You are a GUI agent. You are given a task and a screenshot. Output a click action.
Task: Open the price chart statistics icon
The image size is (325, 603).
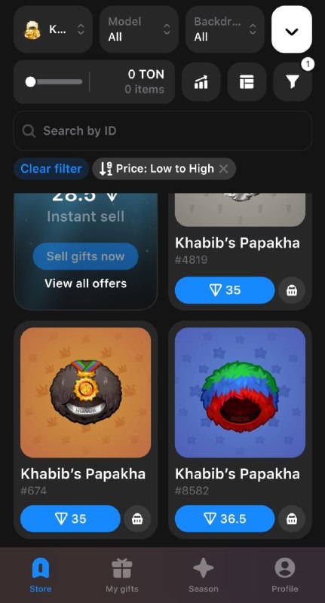201,82
